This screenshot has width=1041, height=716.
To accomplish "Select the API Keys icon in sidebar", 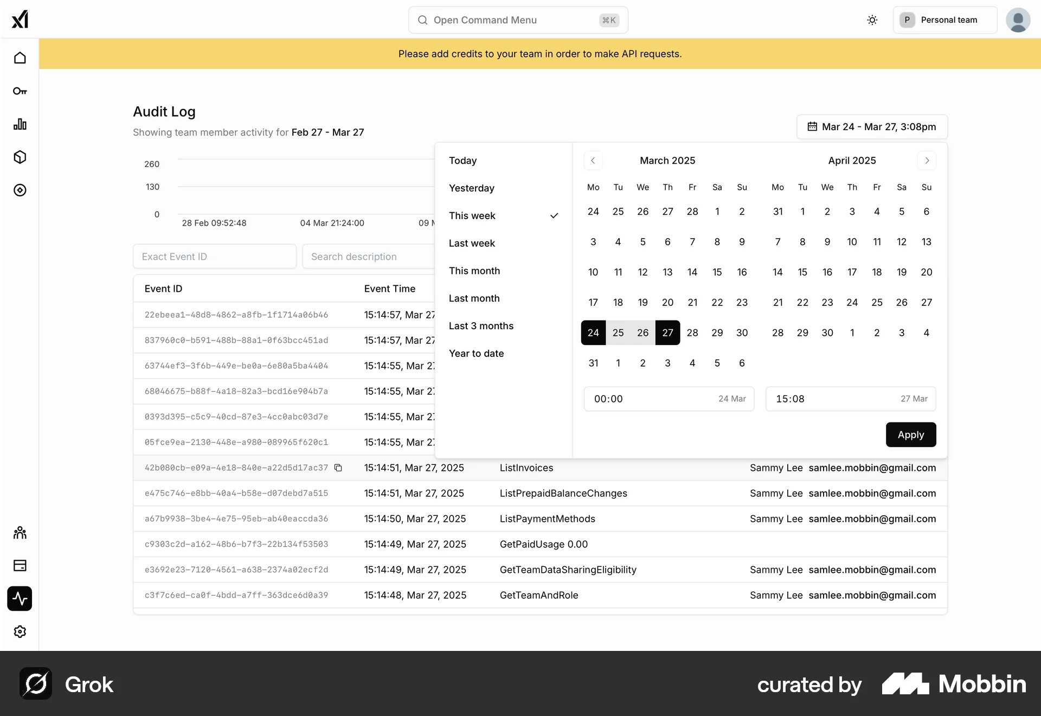I will coord(20,91).
